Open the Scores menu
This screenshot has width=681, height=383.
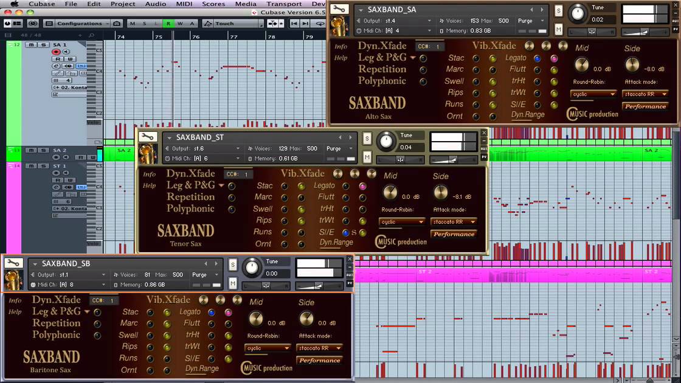click(213, 4)
